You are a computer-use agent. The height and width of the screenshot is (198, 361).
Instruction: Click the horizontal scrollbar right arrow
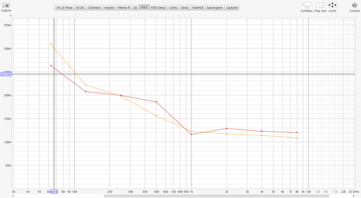coord(354,196)
